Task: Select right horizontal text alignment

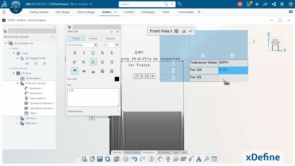Action: point(112,62)
